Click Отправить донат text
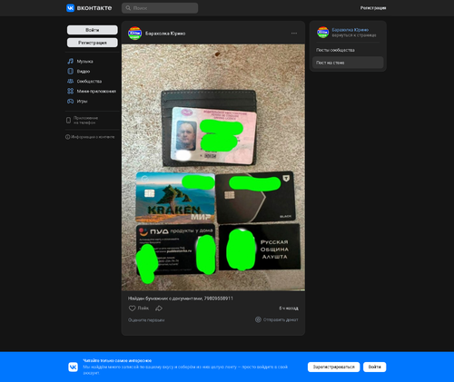454x382 pixels. 281,319
